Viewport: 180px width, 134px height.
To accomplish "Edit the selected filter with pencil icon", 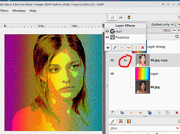I will click(x=115, y=48).
